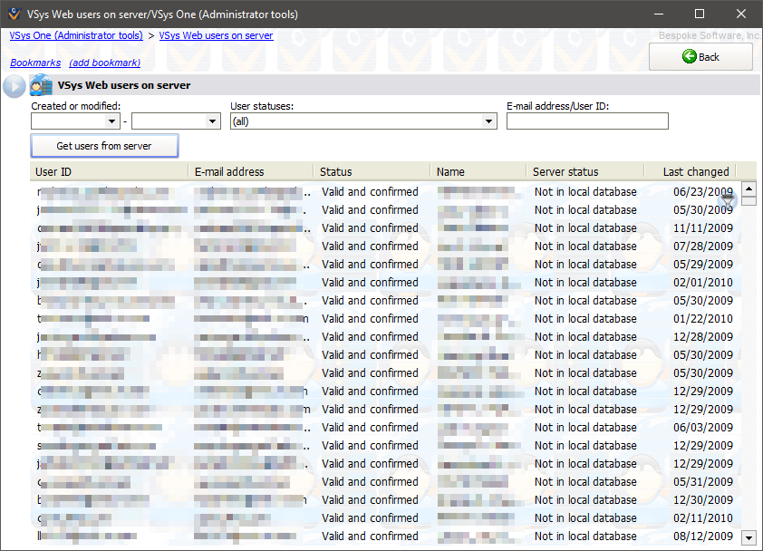Click the scroll down arrow of the user list
Image resolution: width=763 pixels, height=551 pixels.
click(749, 537)
